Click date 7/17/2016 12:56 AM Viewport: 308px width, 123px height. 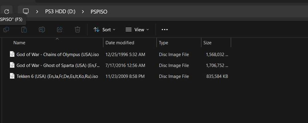pyautogui.click(x=125, y=65)
